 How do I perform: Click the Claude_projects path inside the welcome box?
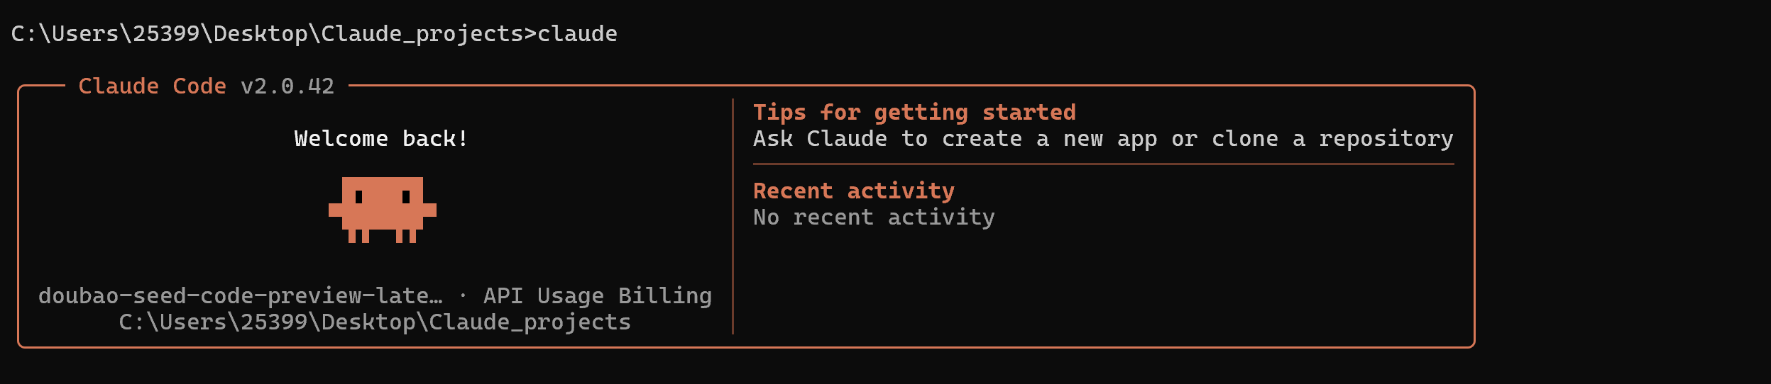[x=375, y=322]
